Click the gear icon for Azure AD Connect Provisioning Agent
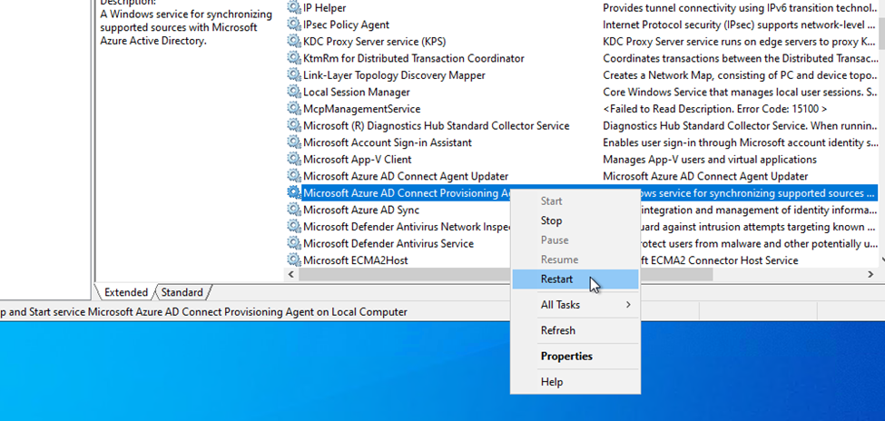 click(x=293, y=193)
